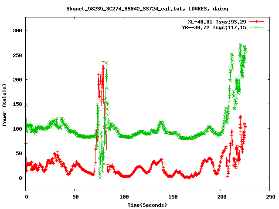
Task: Select the XL-48.01 Tsys:93.29 legend label
Action: [x=217, y=22]
